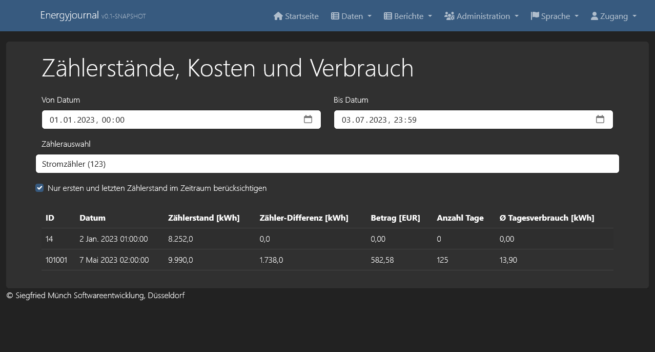Click the v0.1-SNAPSHOT version label
The image size is (655, 352).
[125, 17]
